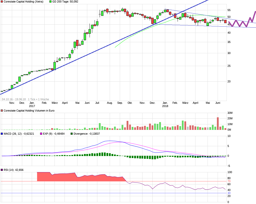Click the tallest red volume bar in June 2018
The width and height of the screenshot is (256, 204).
(x=218, y=124)
